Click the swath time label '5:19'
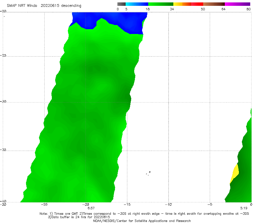The image size is (254, 223). (x=244, y=208)
